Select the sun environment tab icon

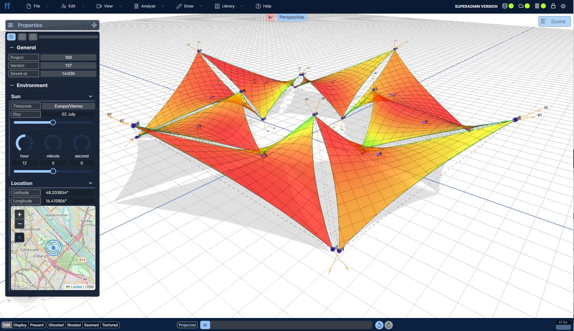(11, 37)
